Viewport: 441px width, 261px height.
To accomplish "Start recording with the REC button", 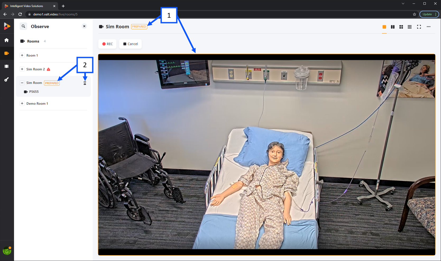I will 108,44.
